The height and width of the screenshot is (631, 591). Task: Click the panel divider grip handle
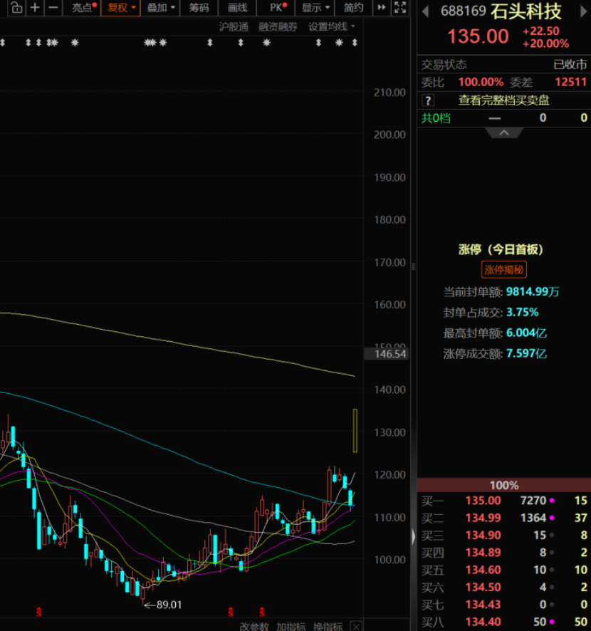click(x=413, y=266)
